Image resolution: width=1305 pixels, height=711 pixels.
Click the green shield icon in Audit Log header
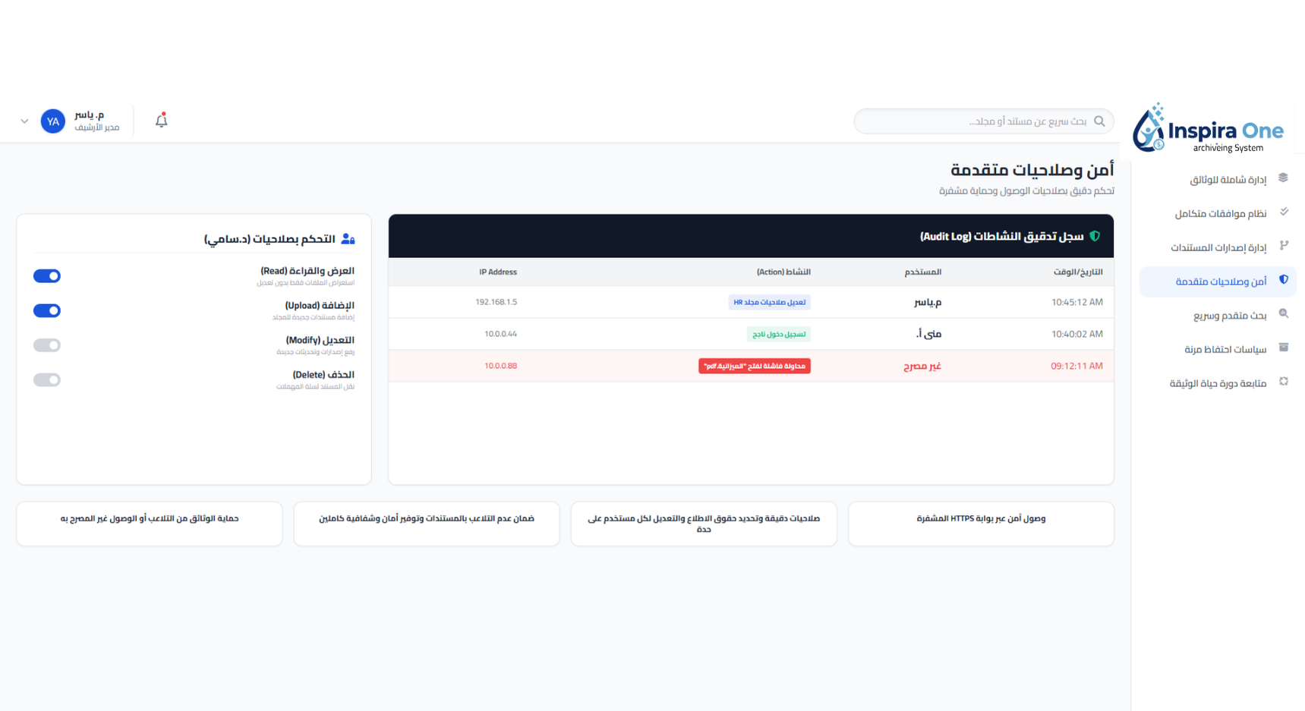(x=1095, y=236)
